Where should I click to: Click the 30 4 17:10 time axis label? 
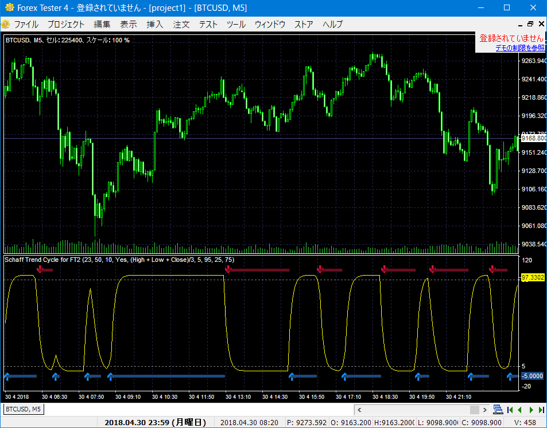pyautogui.click(x=348, y=396)
